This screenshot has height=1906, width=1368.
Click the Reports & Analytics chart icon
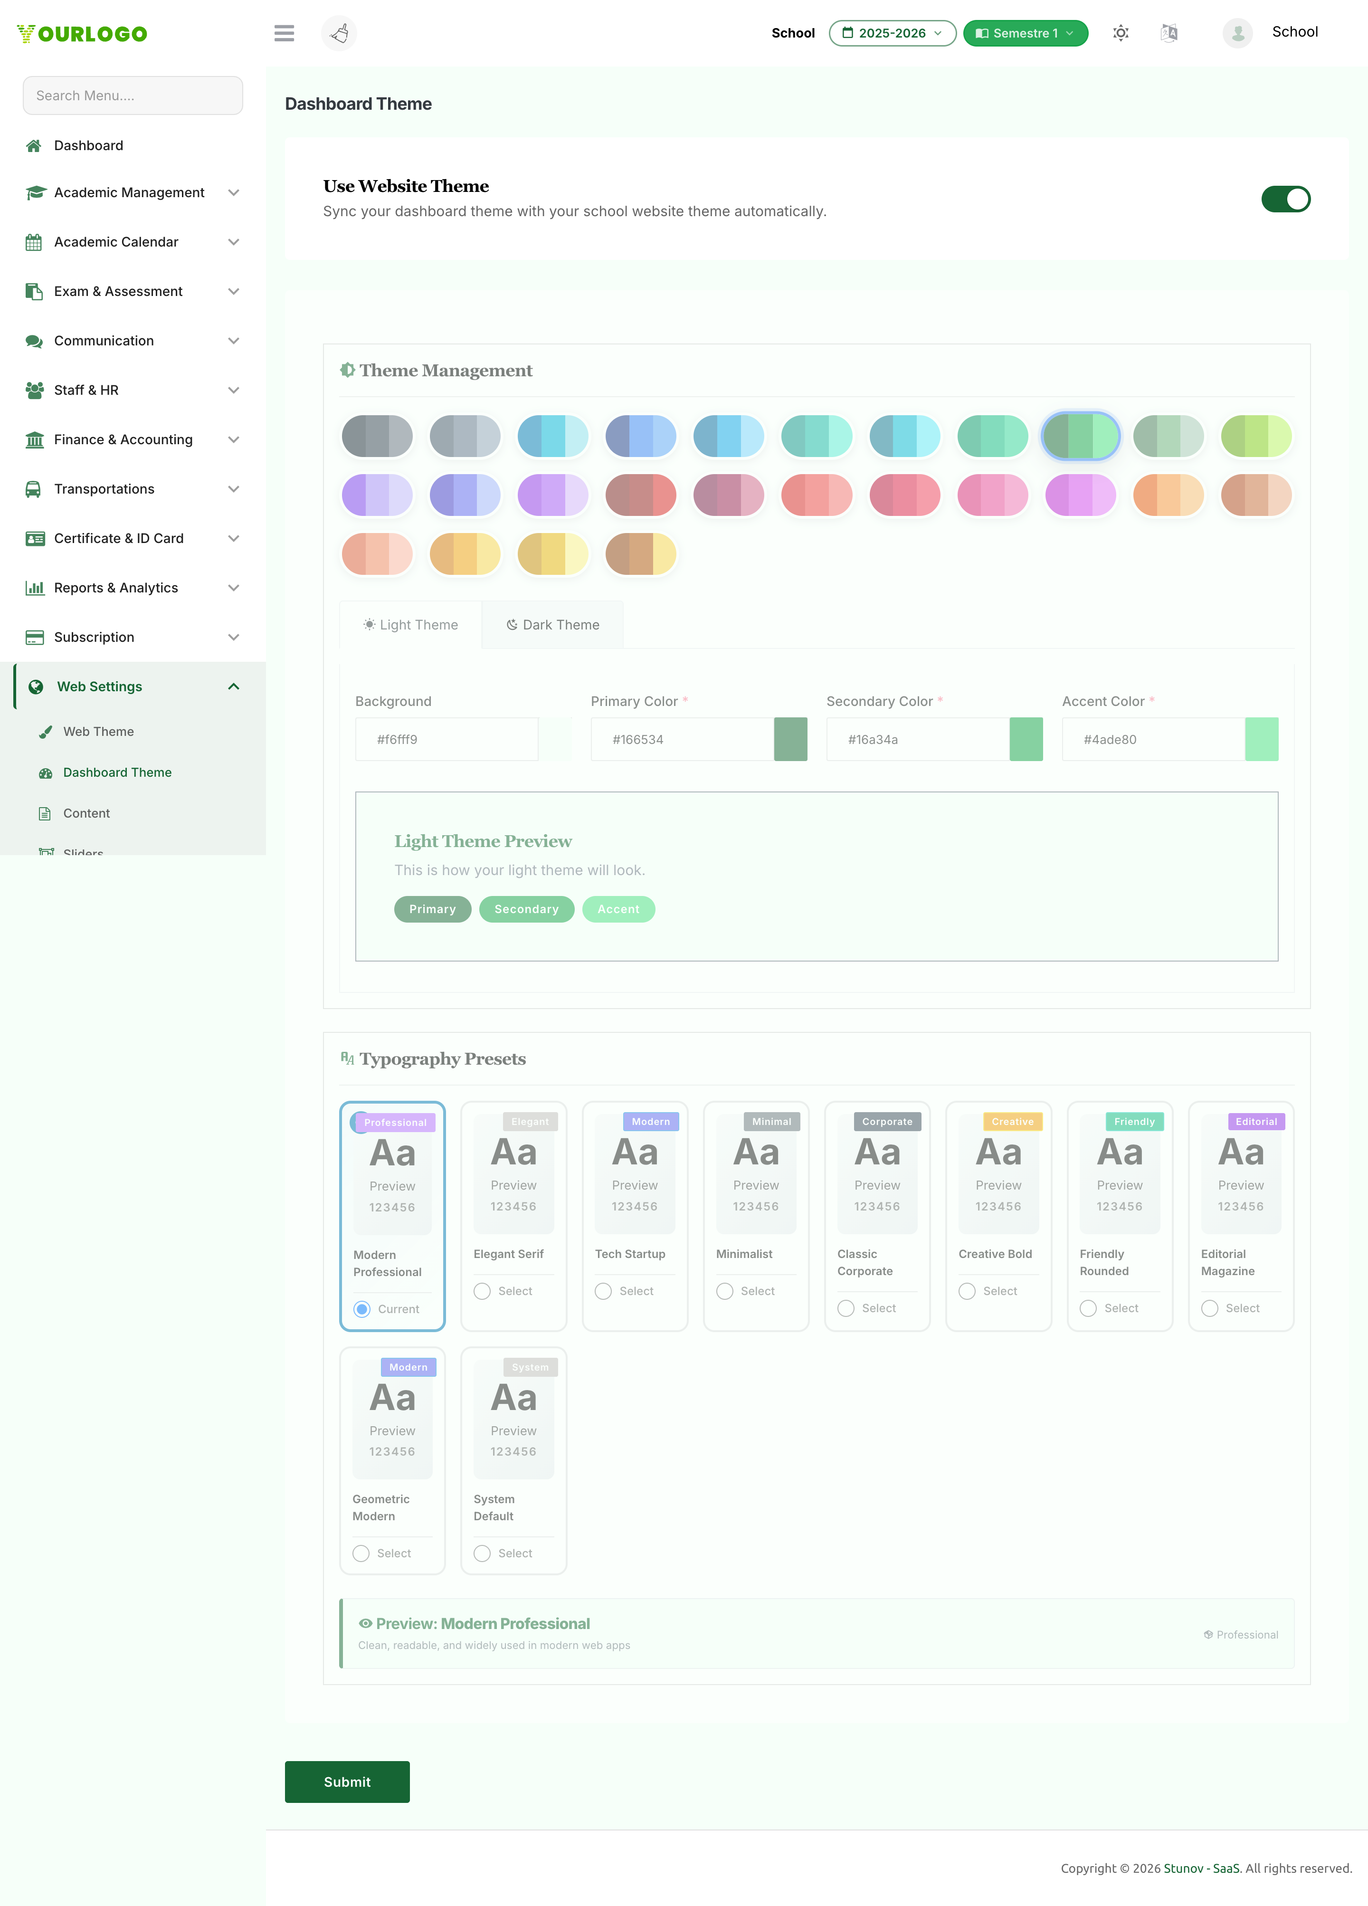point(35,588)
